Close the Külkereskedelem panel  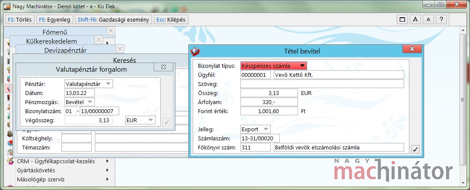(x=99, y=40)
